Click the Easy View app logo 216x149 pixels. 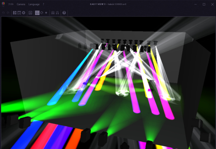click(3, 4)
